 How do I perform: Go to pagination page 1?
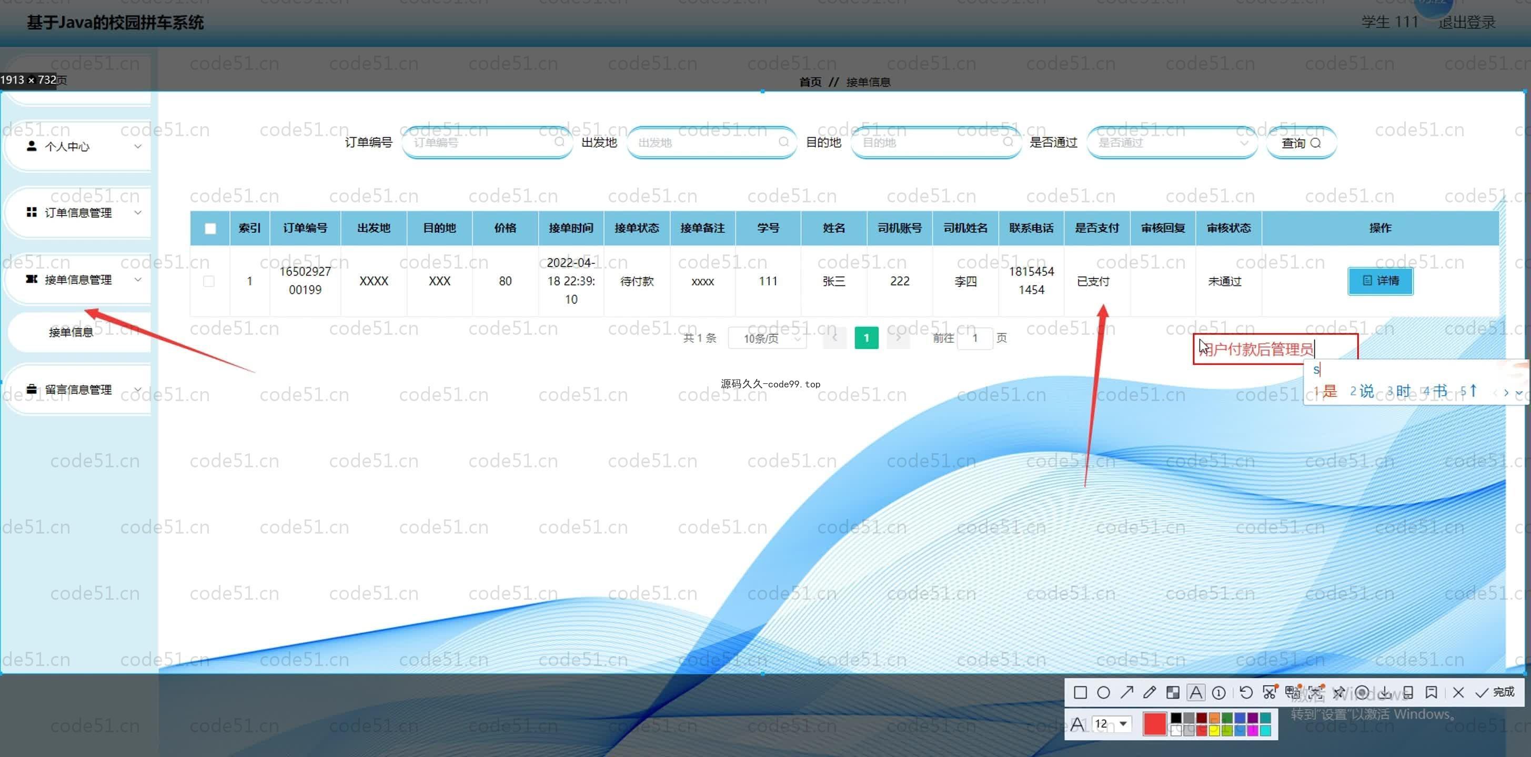[866, 338]
